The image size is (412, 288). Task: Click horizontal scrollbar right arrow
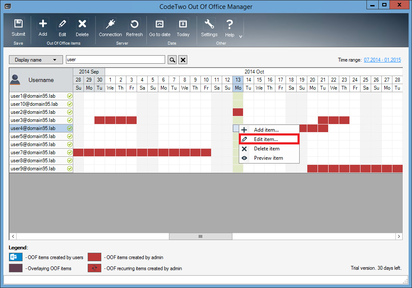pos(399,236)
